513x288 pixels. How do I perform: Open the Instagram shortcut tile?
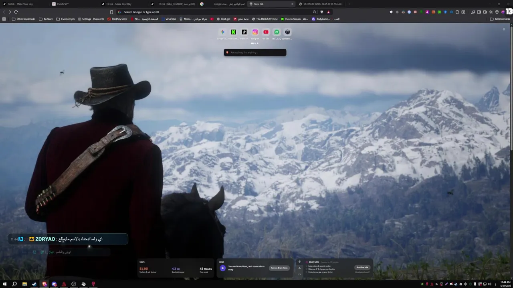[255, 32]
